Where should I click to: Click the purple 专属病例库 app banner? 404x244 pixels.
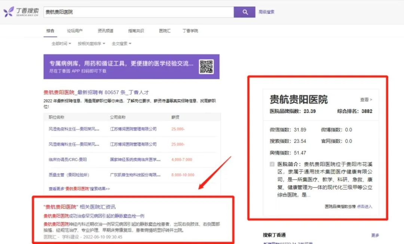tap(131, 67)
